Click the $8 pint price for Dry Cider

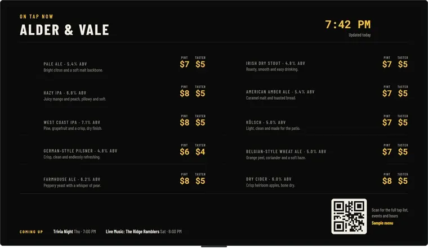[387, 181]
